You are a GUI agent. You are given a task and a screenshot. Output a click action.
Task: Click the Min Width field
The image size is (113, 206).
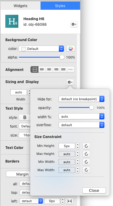tap(67, 162)
